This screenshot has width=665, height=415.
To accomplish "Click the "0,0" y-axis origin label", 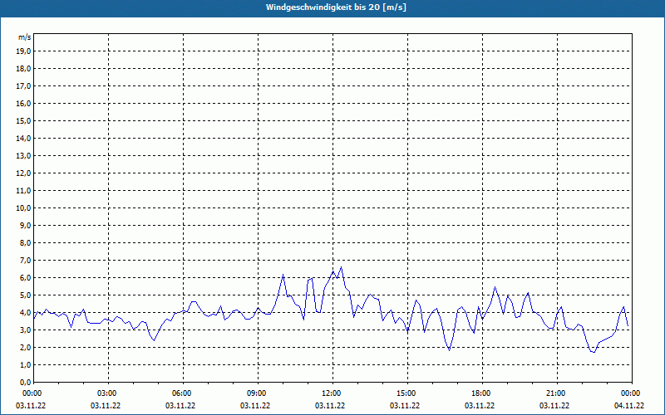I will click(25, 382).
